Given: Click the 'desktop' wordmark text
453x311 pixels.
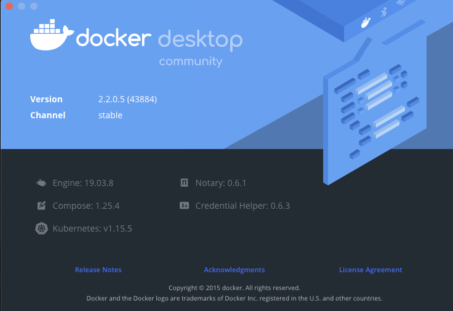Looking at the screenshot, I should [x=200, y=40].
